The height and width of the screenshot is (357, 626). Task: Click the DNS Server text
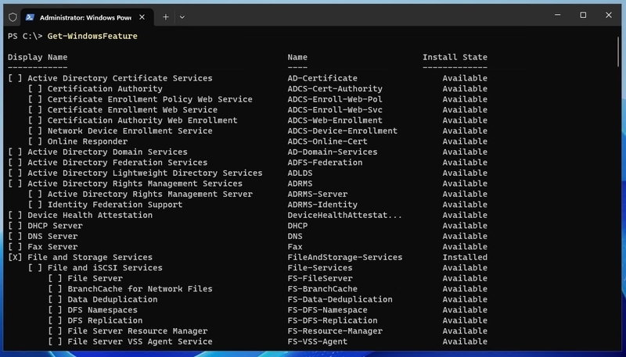52,236
